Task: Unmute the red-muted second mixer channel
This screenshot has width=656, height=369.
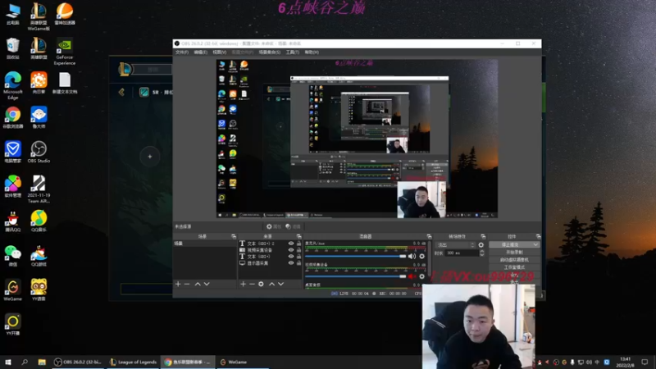Action: (412, 276)
